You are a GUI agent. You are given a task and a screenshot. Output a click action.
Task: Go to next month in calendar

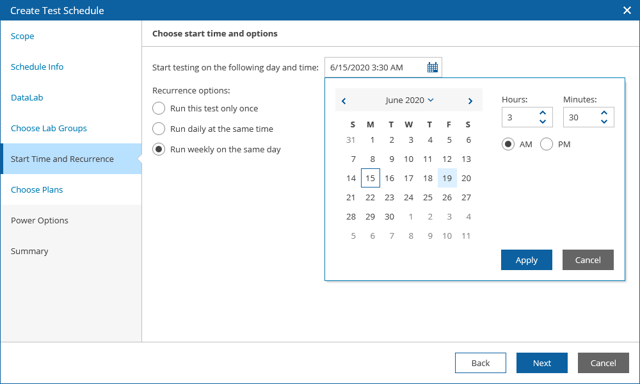point(470,101)
